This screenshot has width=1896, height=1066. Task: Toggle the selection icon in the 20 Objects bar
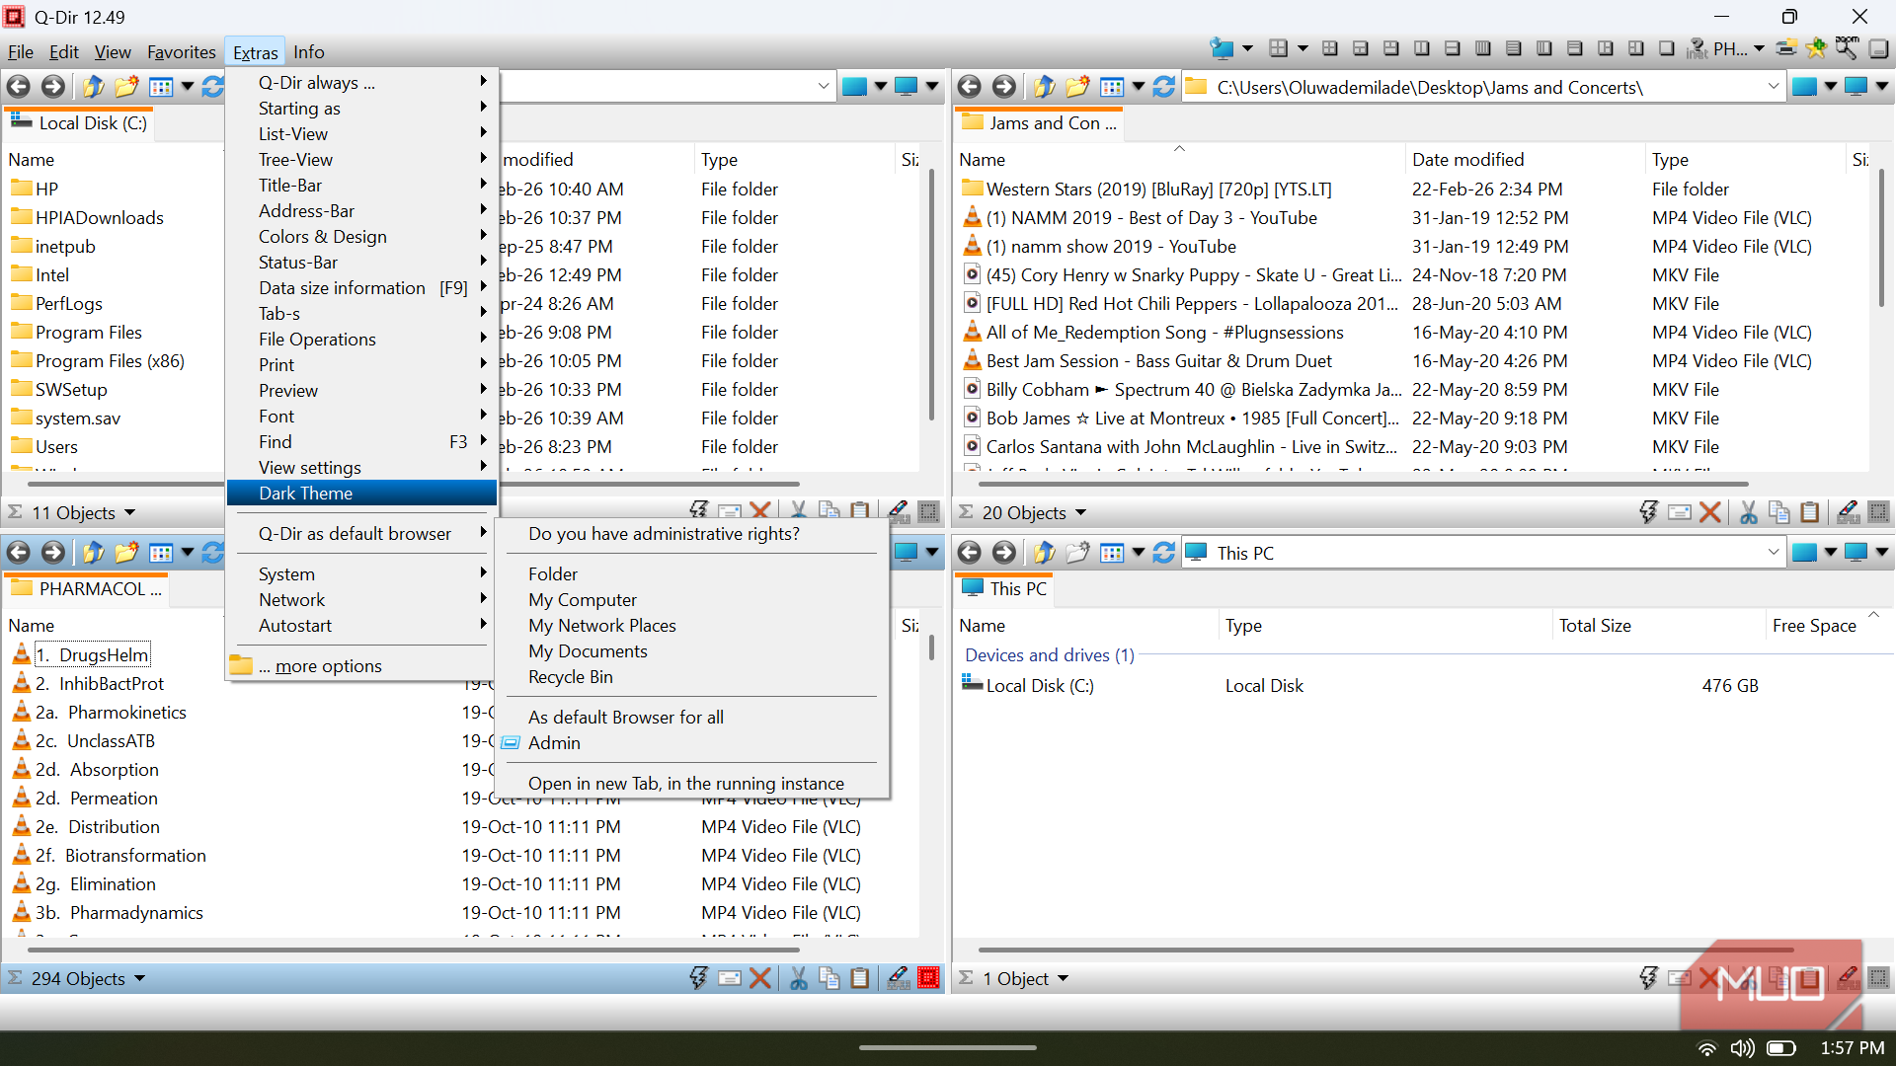[x=1878, y=512]
